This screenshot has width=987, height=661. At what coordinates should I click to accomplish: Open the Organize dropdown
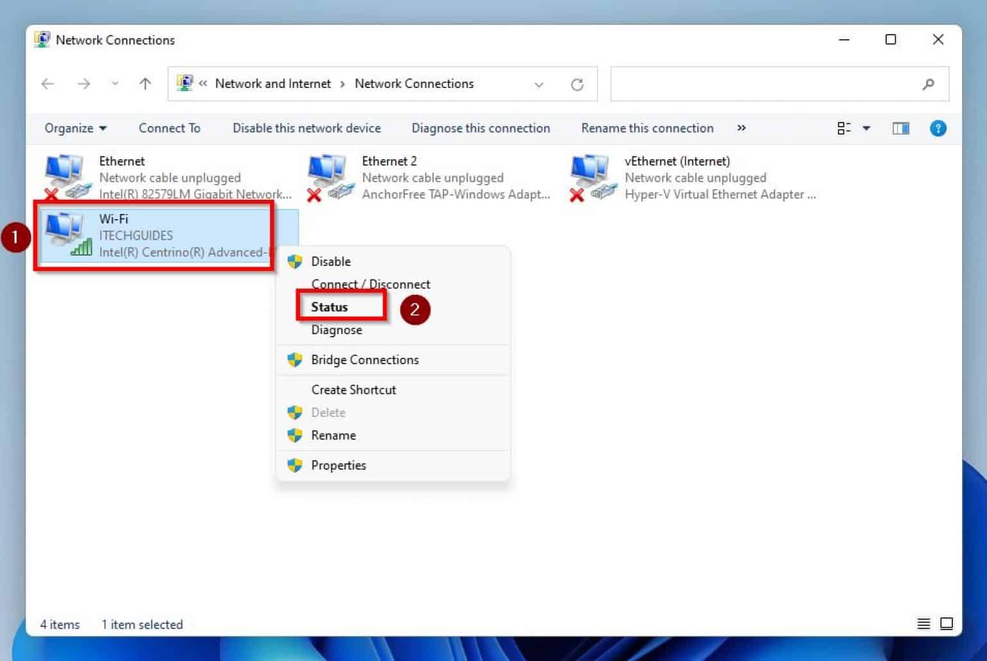[75, 128]
